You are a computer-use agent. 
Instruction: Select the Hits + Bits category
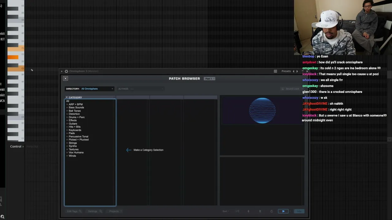click(x=74, y=127)
